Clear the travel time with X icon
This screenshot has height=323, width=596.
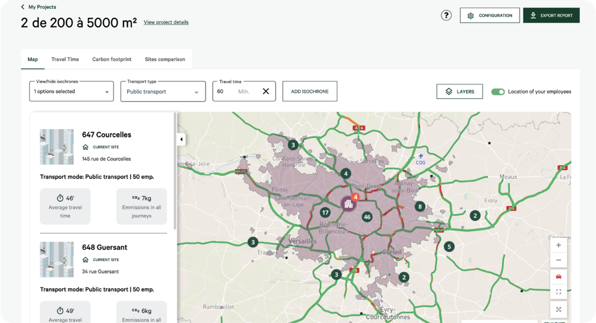coord(266,91)
